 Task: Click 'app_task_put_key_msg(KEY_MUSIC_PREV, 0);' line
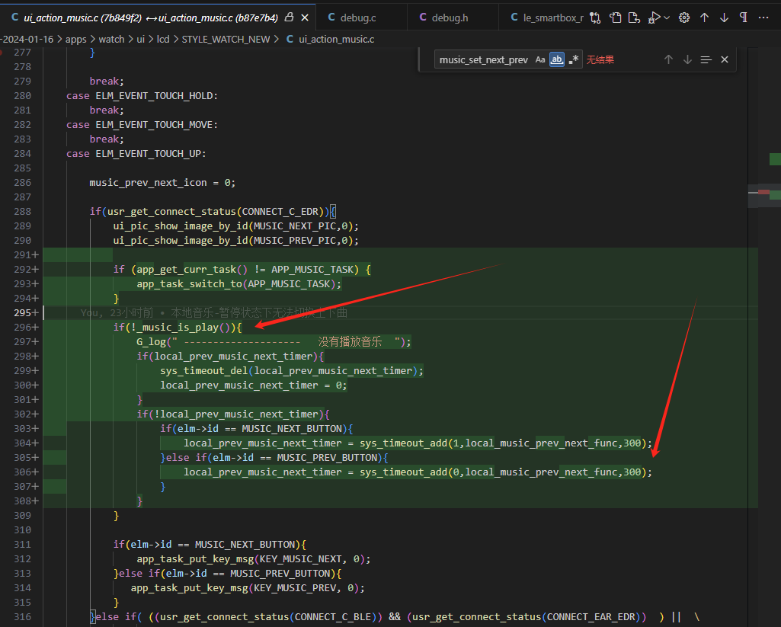(x=248, y=587)
